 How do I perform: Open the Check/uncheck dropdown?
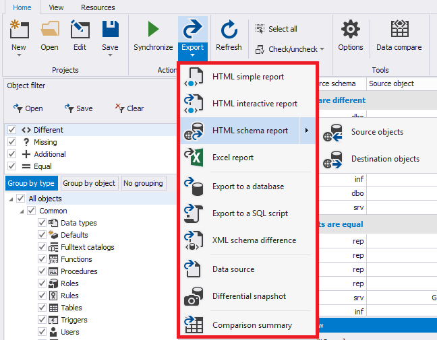[322, 49]
